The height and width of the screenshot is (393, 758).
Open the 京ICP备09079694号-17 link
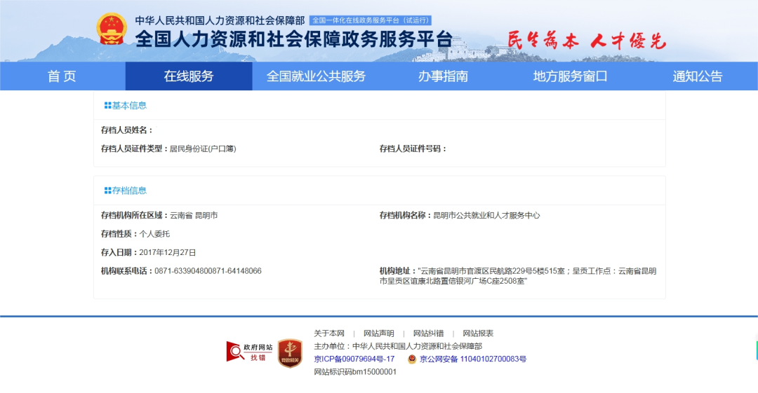pyautogui.click(x=354, y=359)
